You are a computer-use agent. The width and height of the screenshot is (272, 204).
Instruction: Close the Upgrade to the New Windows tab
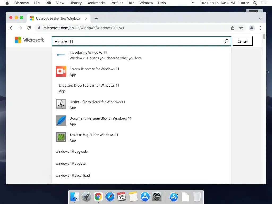(86, 19)
